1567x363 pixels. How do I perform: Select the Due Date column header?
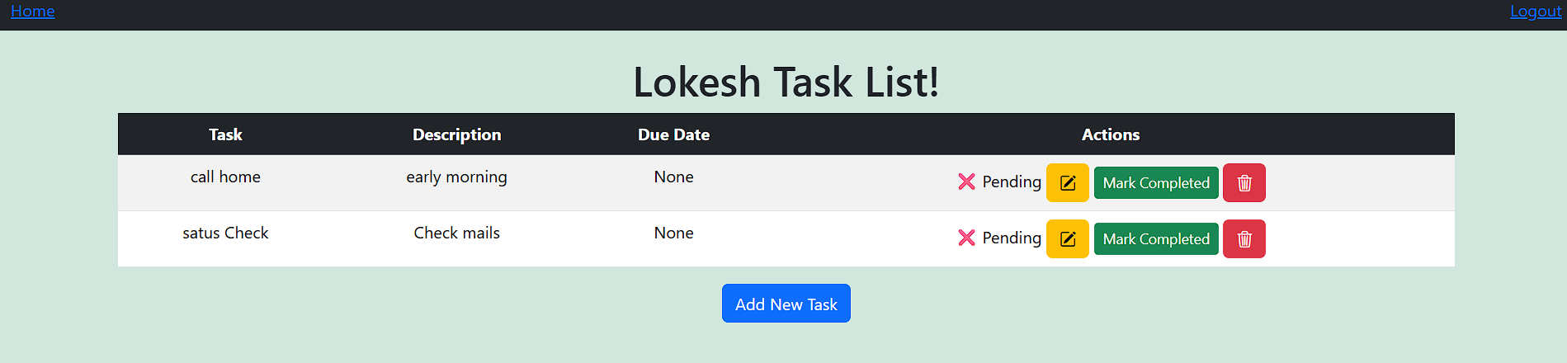pyautogui.click(x=673, y=134)
